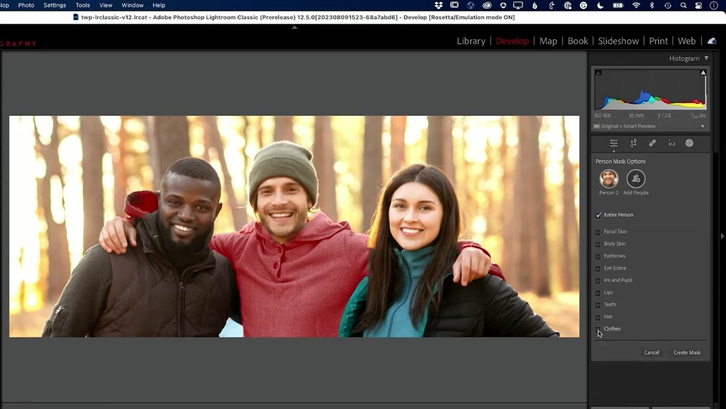Toggle highlight clipping indicator in histogram
Screen dimensions: 726x409
[703, 73]
